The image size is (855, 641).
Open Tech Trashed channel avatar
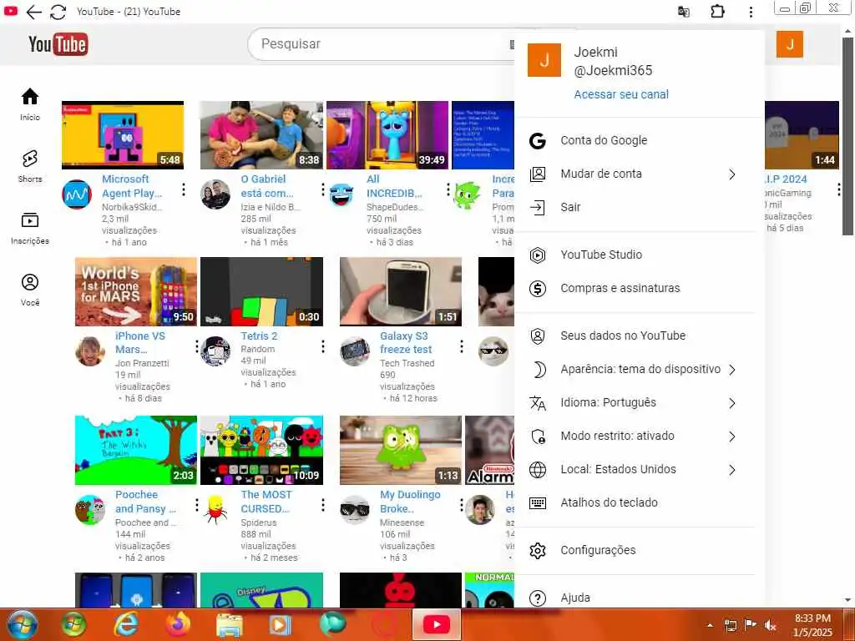point(355,351)
